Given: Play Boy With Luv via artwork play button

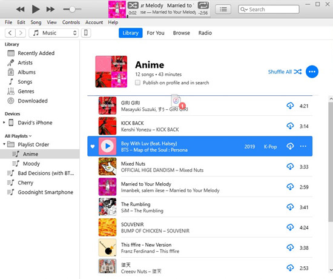Looking at the screenshot, I should (x=108, y=146).
